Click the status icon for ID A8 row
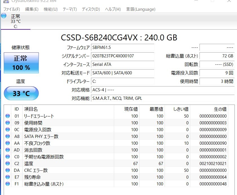 click(8, 136)
